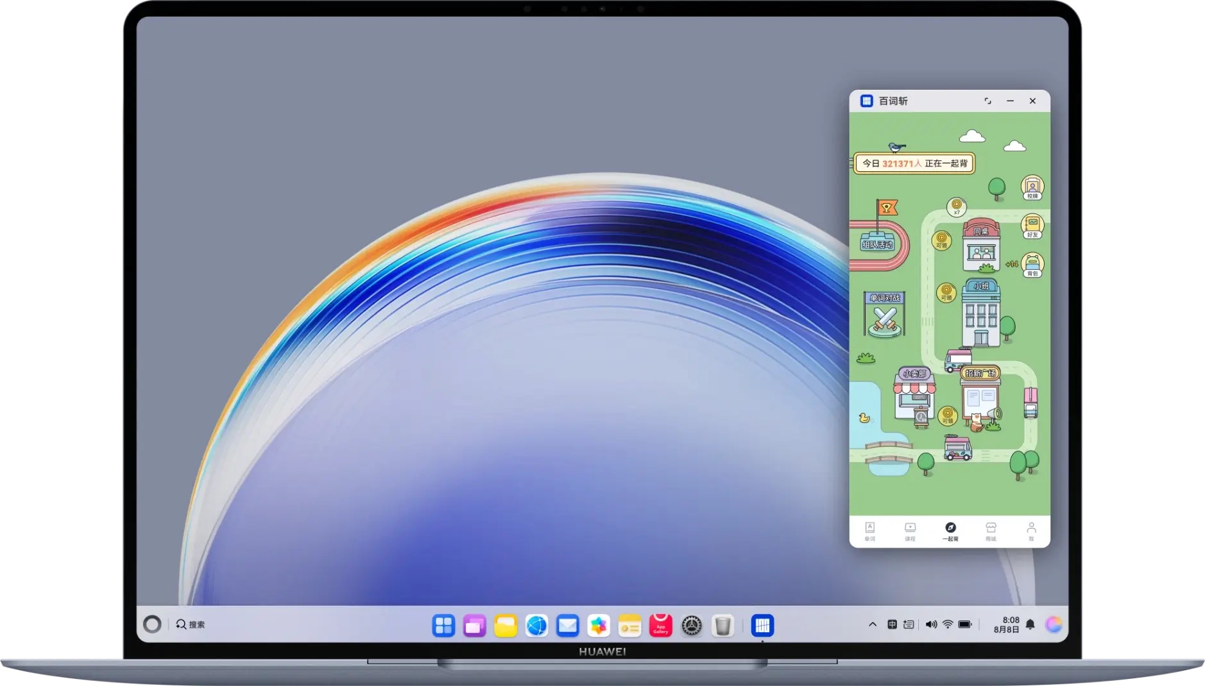This screenshot has width=1205, height=686.
Task: Toggle full-screen mode for 百词斩 window
Action: (x=987, y=101)
